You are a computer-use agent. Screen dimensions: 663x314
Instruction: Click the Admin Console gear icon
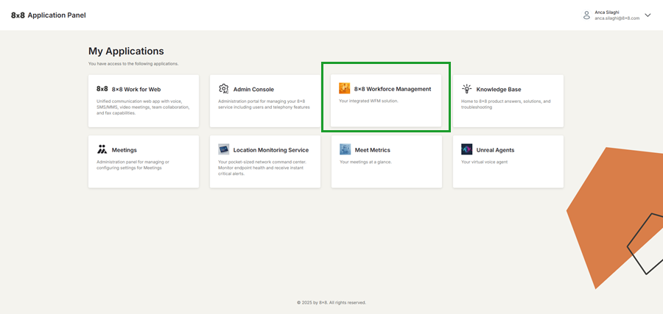coord(224,89)
